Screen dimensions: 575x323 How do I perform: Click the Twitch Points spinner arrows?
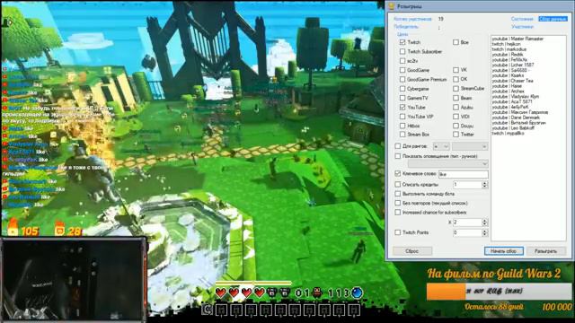[x=485, y=232]
